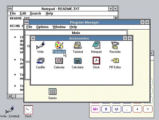
Task: Open the Window menu in Program Manager
Action: click(x=59, y=27)
